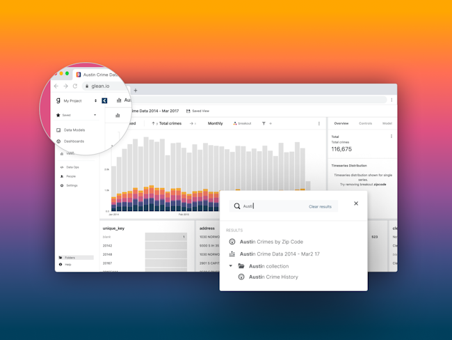Open Dashboards in the sidebar
Screen dimensions: 452x340
tap(70, 141)
